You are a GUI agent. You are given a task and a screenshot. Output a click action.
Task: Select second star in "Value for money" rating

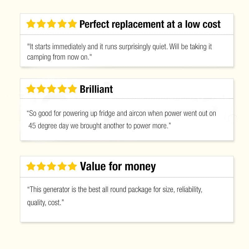point(41,167)
